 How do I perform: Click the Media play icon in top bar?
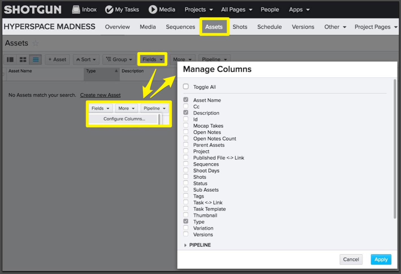153,9
